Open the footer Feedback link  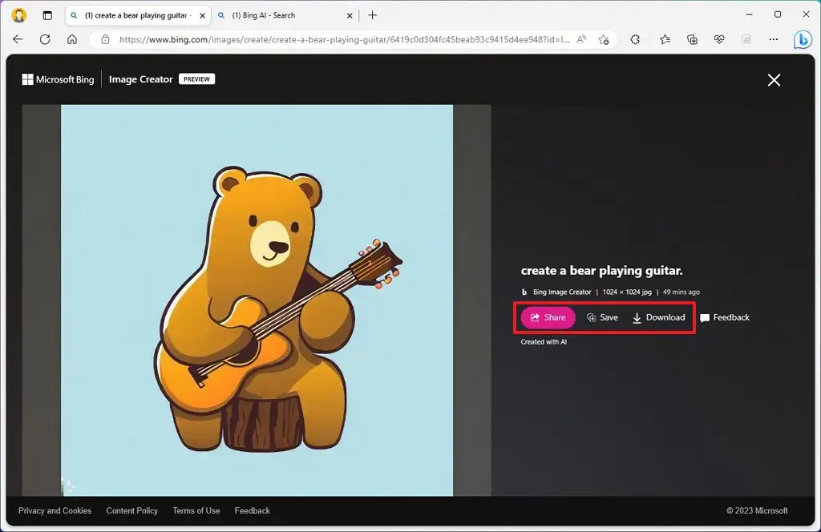tap(253, 510)
